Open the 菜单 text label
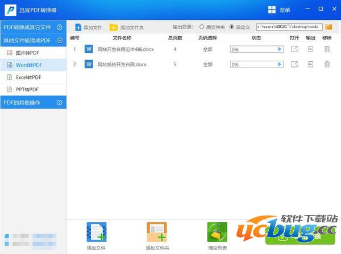Image resolution: width=341 pixels, height=254 pixels. pyautogui.click(x=285, y=10)
